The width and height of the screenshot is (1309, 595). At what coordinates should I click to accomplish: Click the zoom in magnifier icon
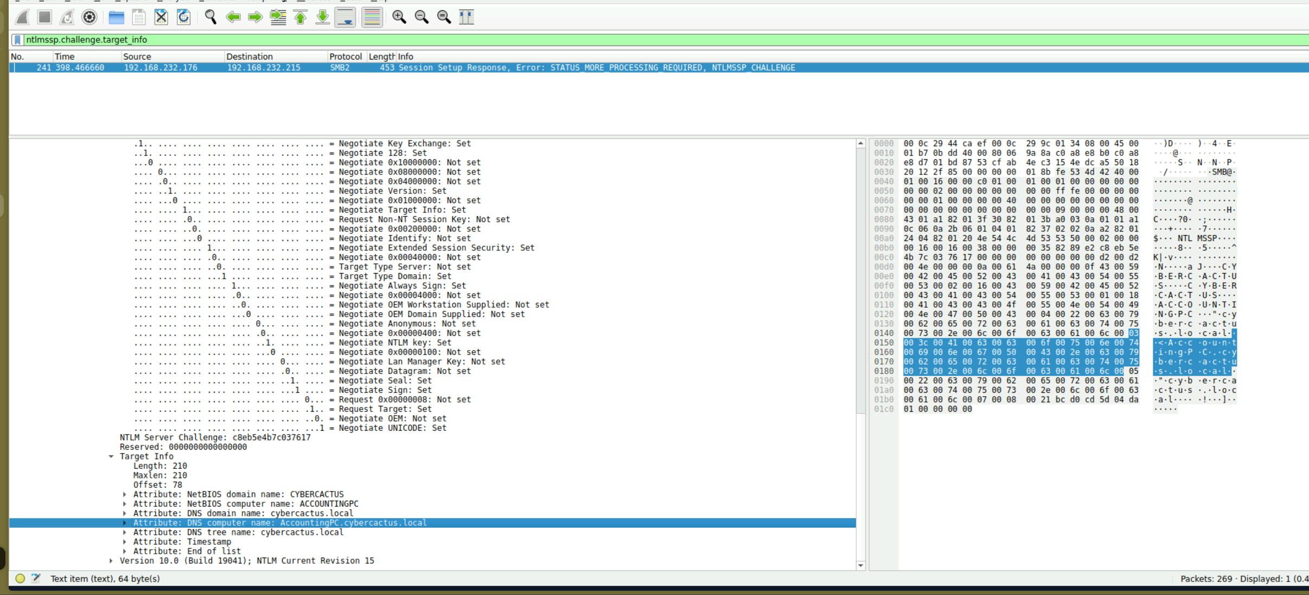[x=399, y=17]
